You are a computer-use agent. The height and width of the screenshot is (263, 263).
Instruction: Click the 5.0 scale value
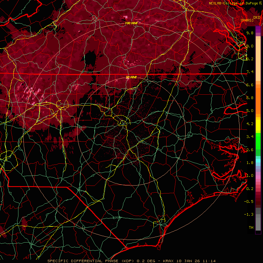(250, 111)
